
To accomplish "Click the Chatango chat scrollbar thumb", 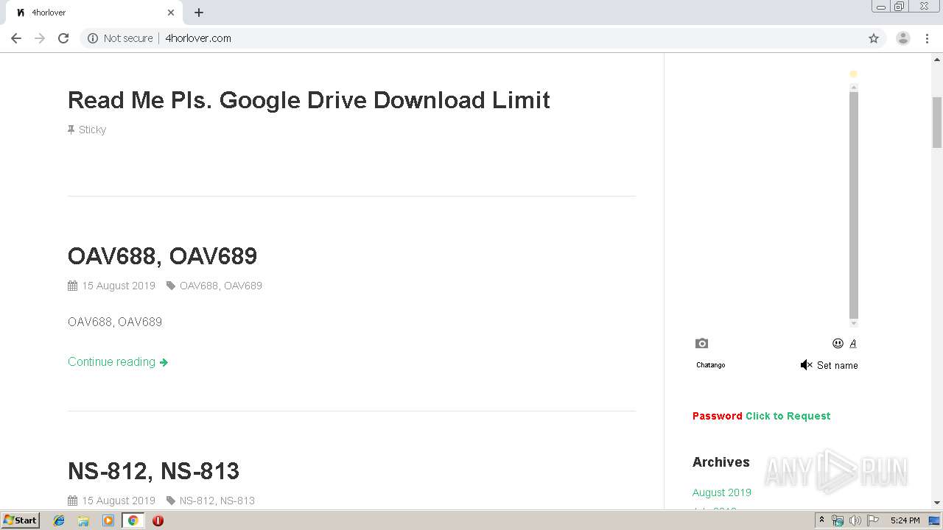I will click(x=854, y=205).
